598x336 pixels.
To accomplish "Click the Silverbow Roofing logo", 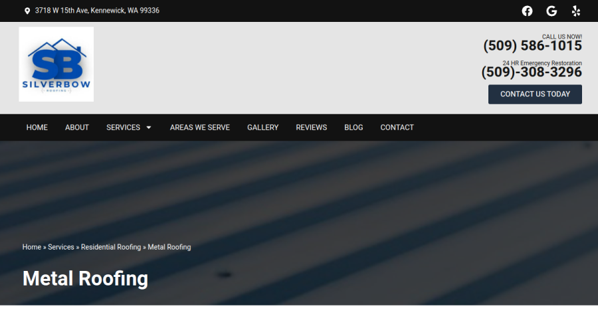I will 56,64.
